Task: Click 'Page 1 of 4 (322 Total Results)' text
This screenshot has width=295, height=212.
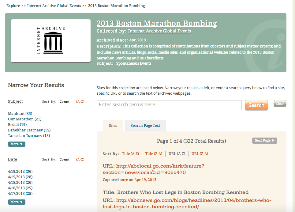Action: tap(191, 141)
